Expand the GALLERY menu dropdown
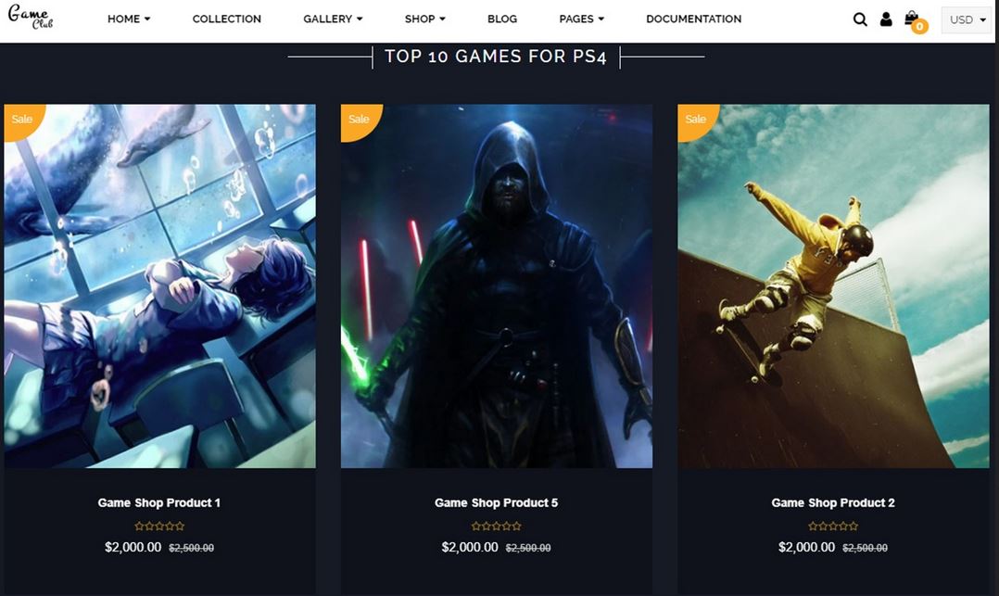 click(333, 19)
